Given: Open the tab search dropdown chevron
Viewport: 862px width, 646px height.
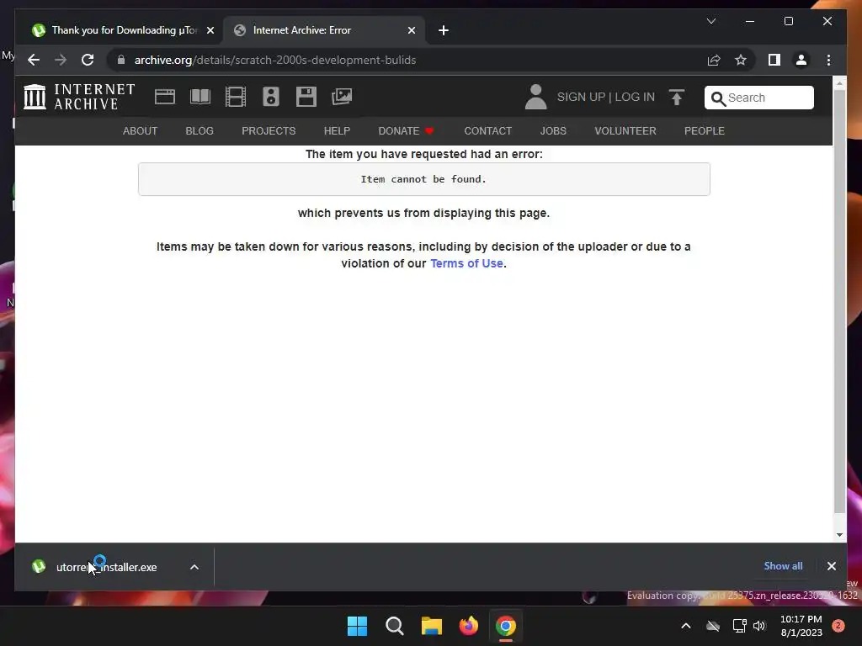Looking at the screenshot, I should 711,21.
